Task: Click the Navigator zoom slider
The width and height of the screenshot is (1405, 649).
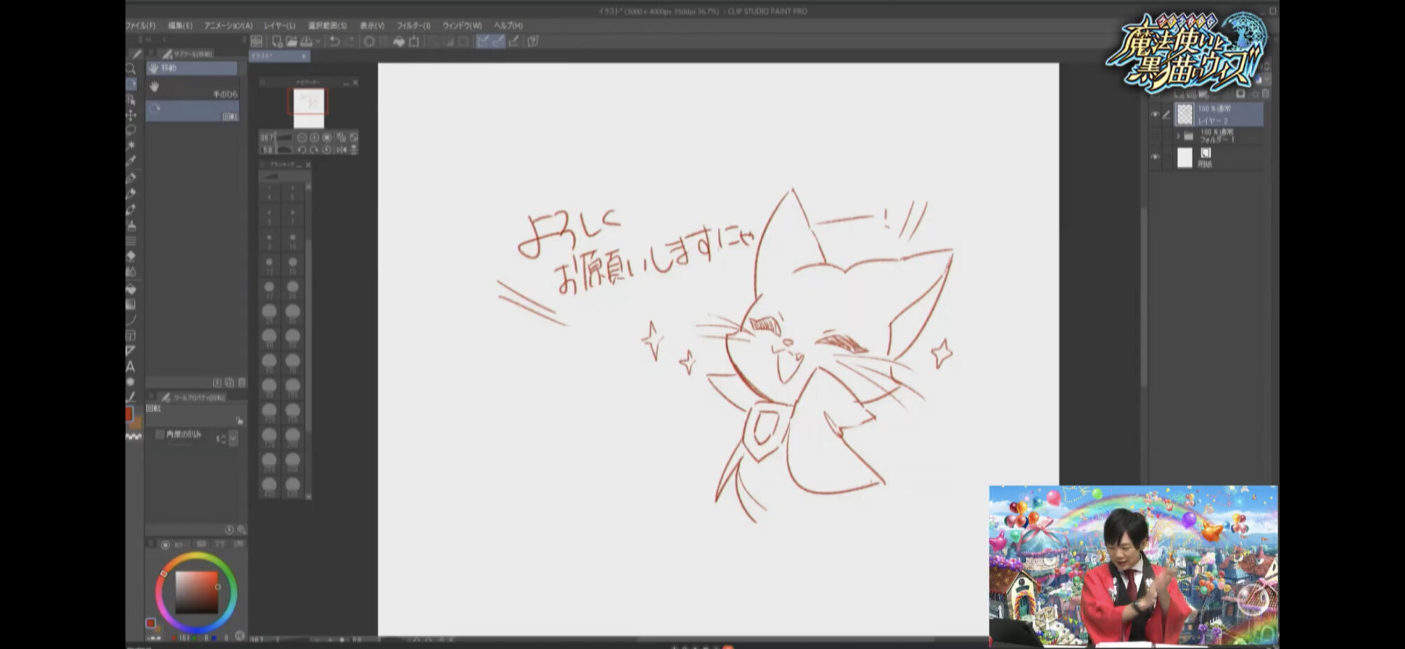Action: click(284, 138)
